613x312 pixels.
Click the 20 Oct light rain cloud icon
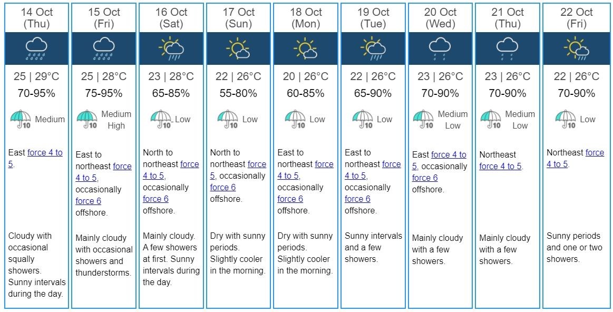(440, 48)
